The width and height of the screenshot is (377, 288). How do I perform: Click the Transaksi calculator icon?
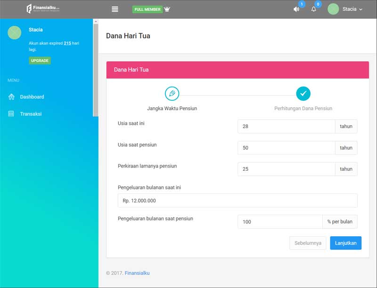pos(11,114)
